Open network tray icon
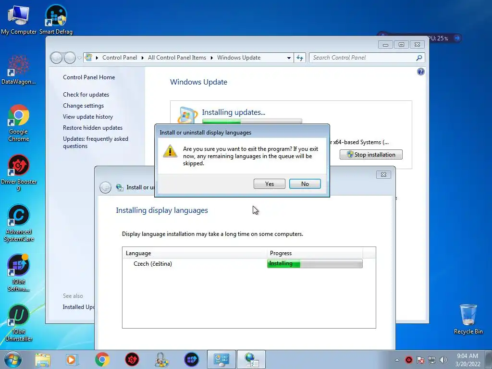 click(432, 360)
